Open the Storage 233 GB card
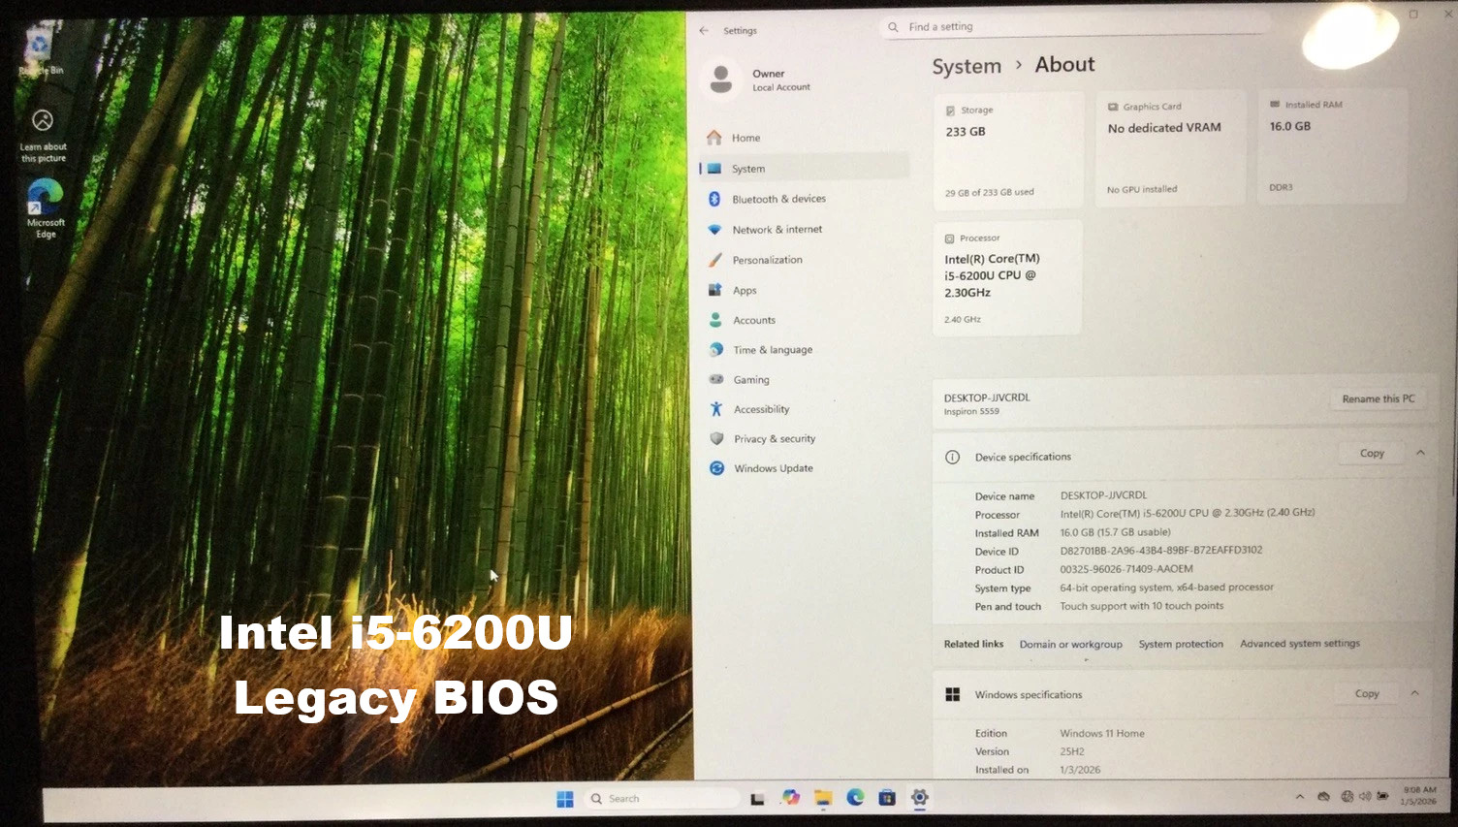The image size is (1458, 827). (1008, 151)
